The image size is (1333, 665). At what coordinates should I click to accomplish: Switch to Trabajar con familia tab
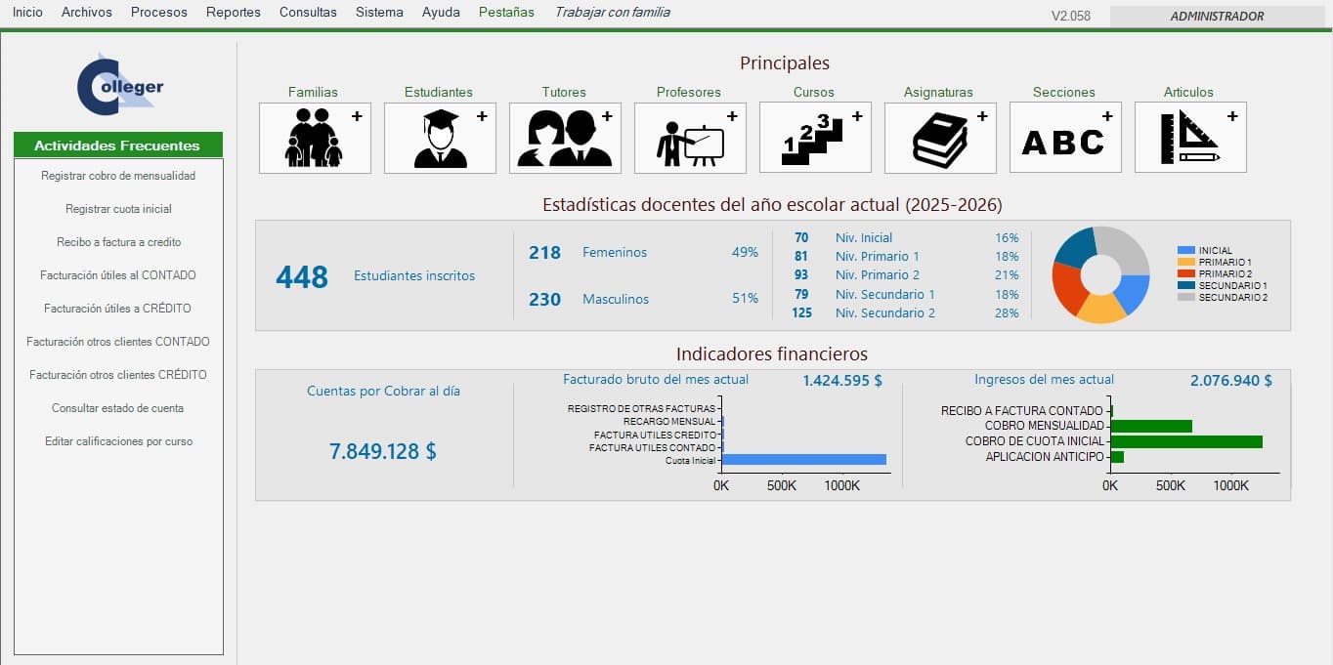point(612,13)
